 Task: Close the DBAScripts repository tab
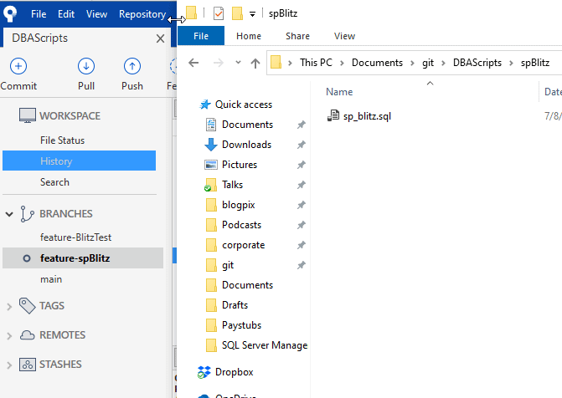(160, 38)
